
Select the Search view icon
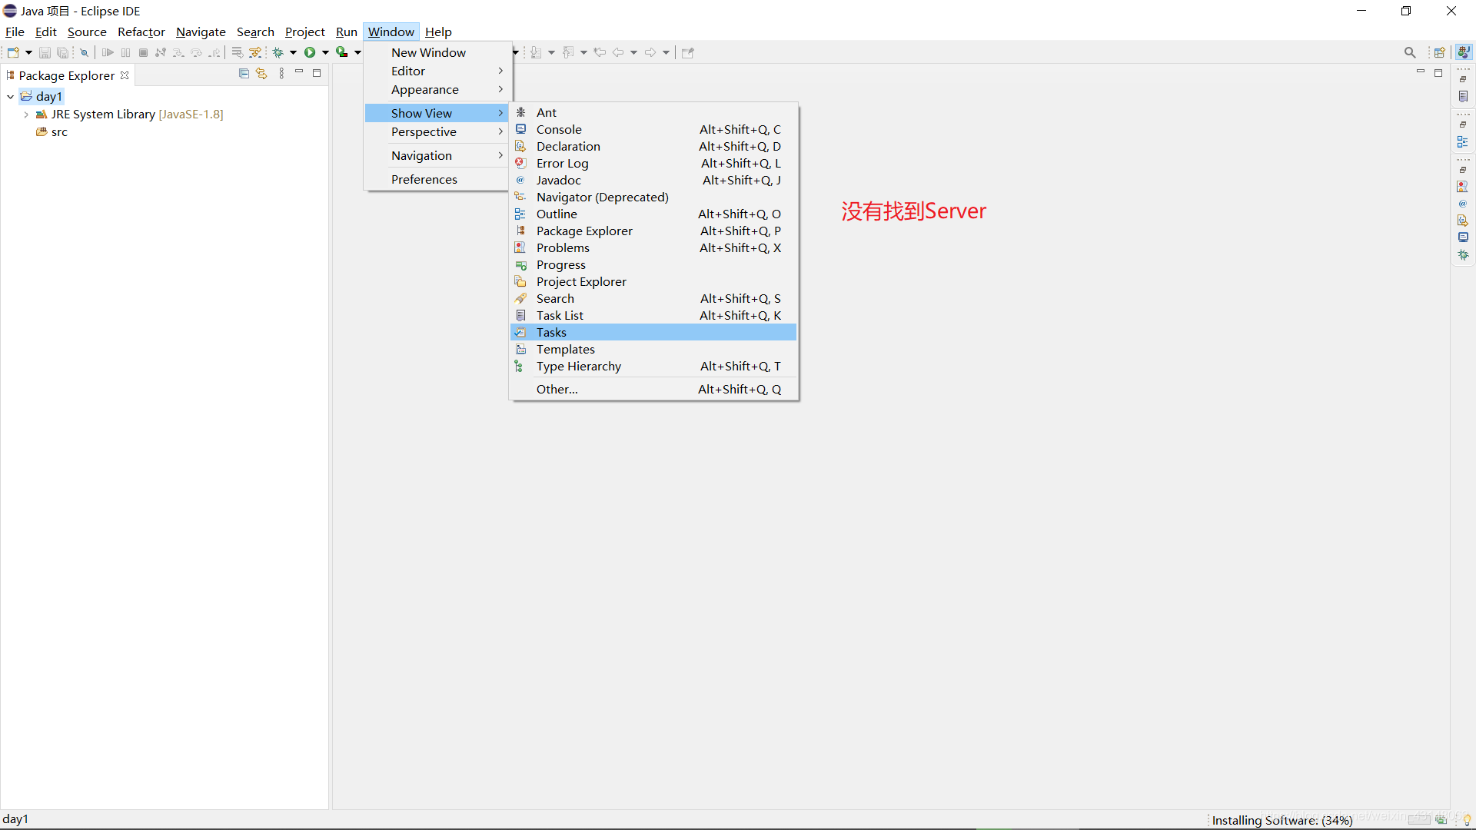click(521, 298)
